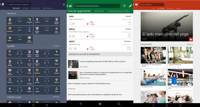Focus the Símbolo/Empresa/Índice search field

pos(97,6)
